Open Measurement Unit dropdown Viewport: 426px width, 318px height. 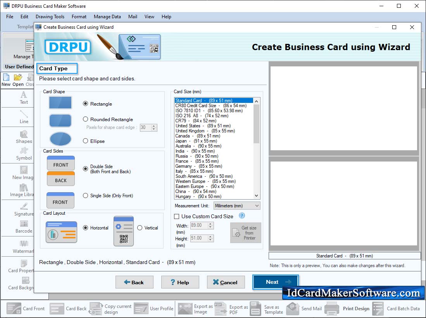[x=236, y=206]
